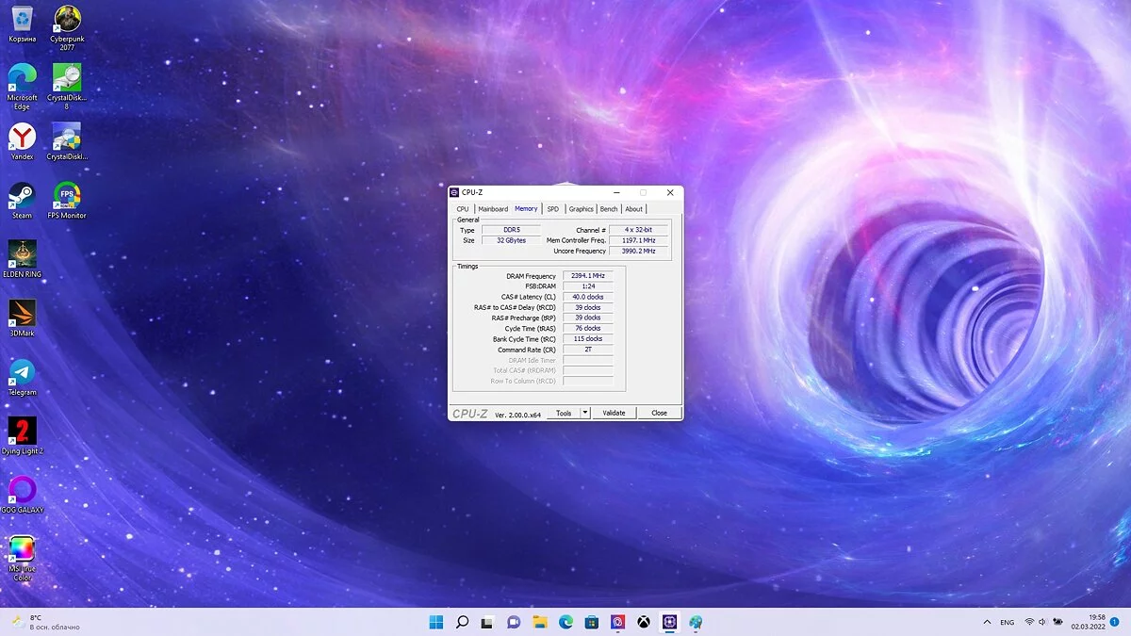Open the Yandex browser shortcut
Viewport: 1131px width, 636px height.
pos(22,138)
